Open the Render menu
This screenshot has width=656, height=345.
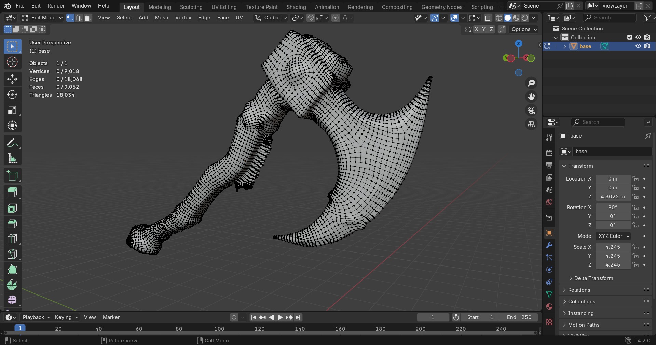(56, 6)
